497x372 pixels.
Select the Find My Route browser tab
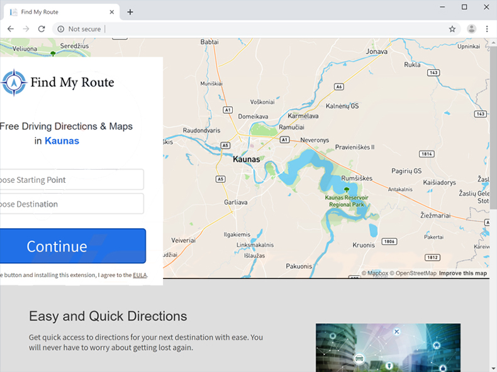click(x=62, y=12)
